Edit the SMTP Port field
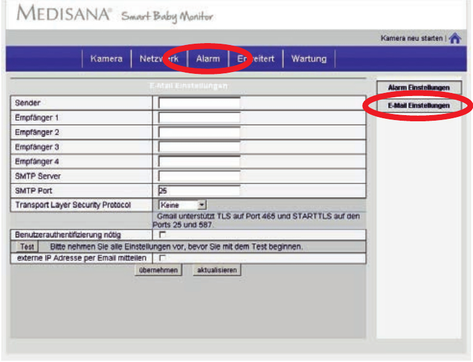The image size is (473, 362). [199, 191]
